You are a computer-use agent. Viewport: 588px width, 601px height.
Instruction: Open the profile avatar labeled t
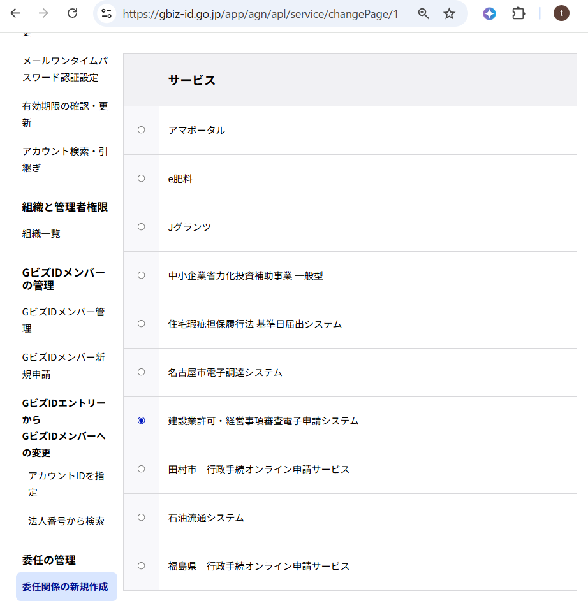point(561,13)
